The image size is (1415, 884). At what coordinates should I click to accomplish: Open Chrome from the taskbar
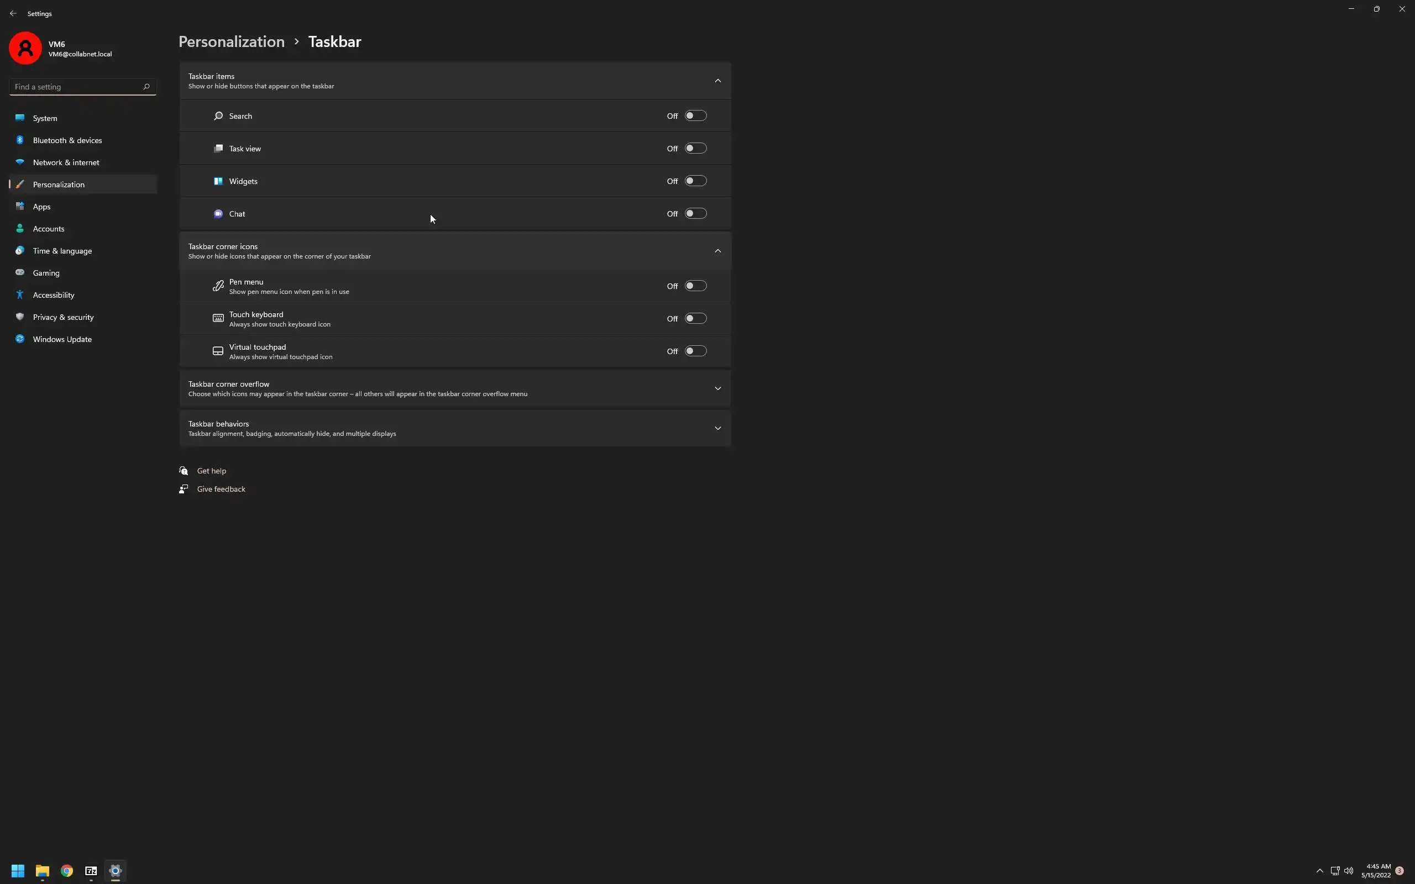67,871
